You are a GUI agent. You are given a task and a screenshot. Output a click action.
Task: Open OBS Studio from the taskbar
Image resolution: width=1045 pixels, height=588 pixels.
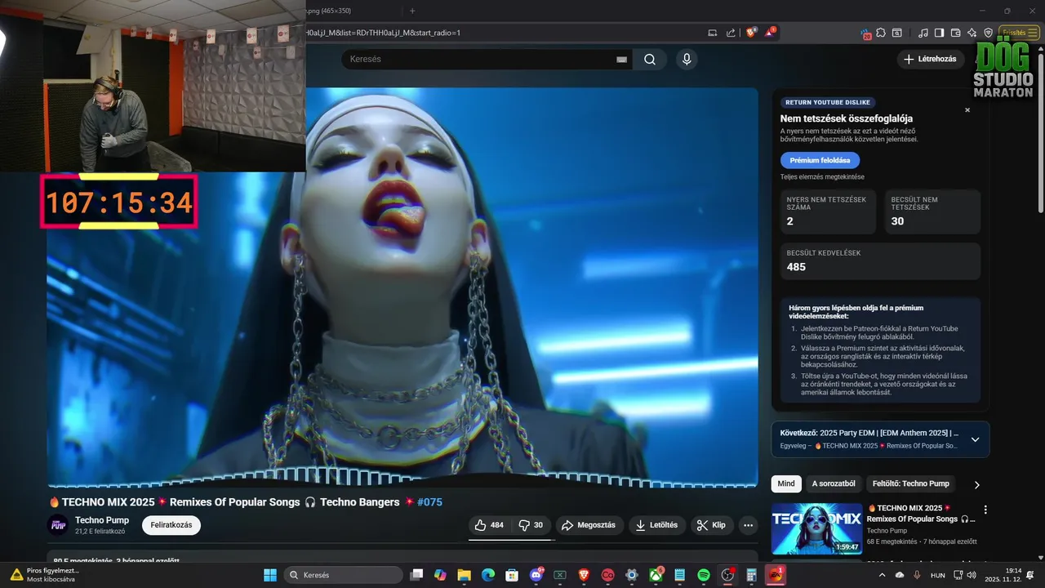(x=727, y=575)
